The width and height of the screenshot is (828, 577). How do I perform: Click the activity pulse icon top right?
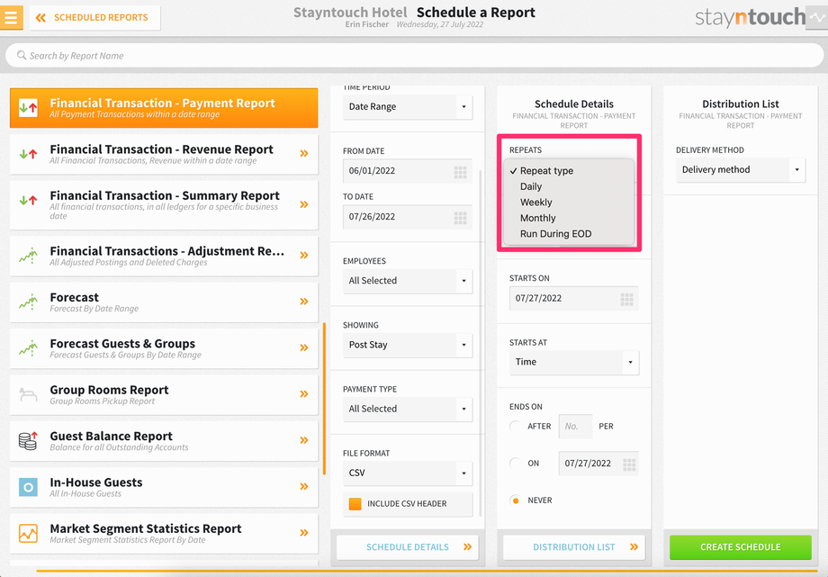click(817, 17)
